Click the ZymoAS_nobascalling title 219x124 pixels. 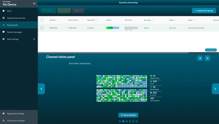point(129,3)
